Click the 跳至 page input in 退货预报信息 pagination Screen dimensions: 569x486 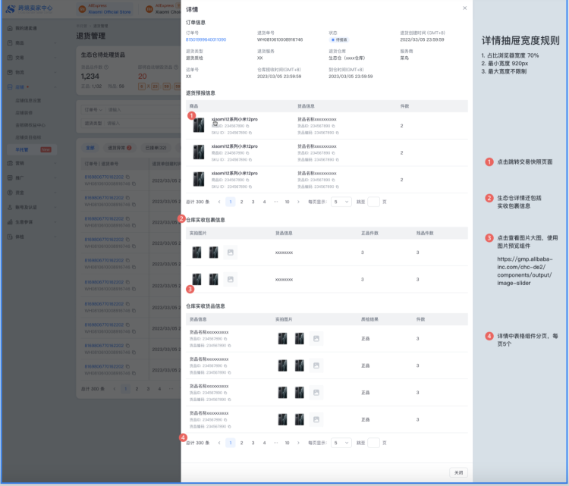[373, 202]
